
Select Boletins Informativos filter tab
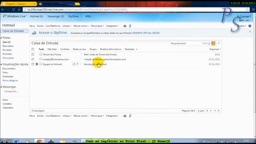[x=111, y=49]
